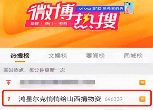Viewport: 153px width, 110px height.
Task: Click the vivo S10 phone thumbnail
Action: point(129,8)
